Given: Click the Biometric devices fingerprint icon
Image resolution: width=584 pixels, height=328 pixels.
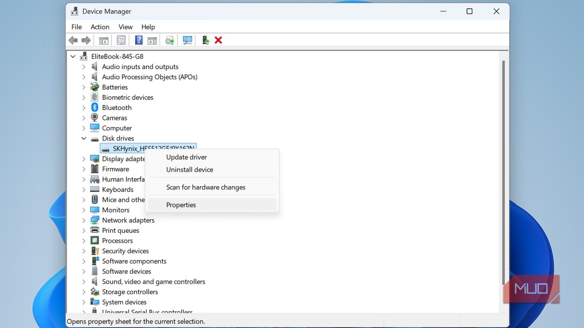Looking at the screenshot, I should click(95, 97).
